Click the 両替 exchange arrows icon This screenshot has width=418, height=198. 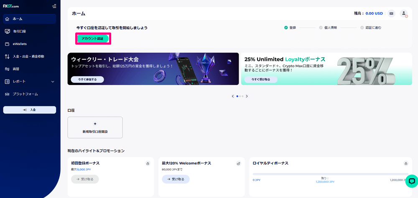pyautogui.click(x=7, y=69)
